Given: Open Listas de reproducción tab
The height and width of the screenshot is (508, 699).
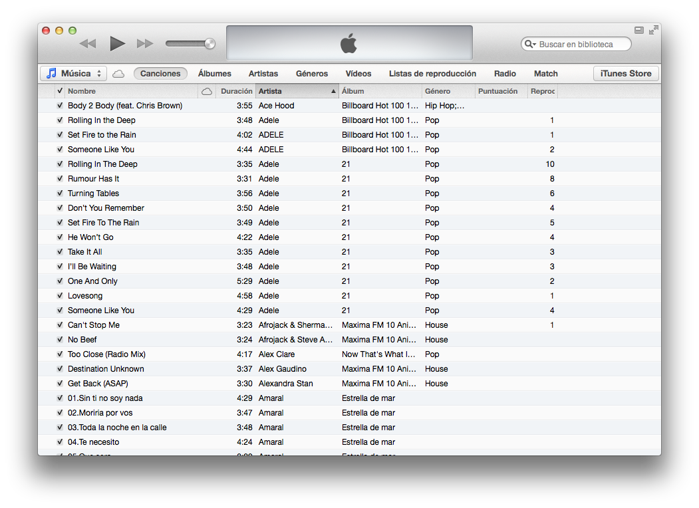Looking at the screenshot, I should pyautogui.click(x=432, y=74).
